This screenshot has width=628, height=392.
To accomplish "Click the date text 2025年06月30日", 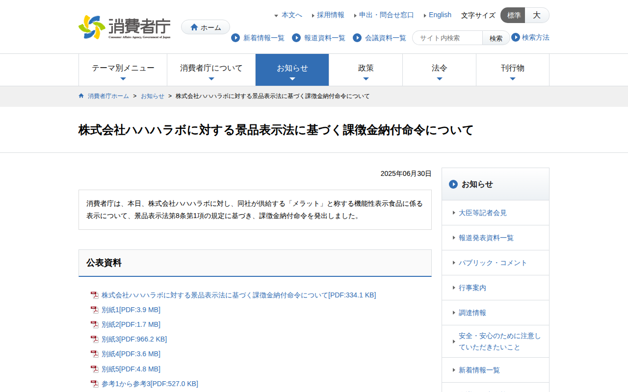I will tap(406, 173).
